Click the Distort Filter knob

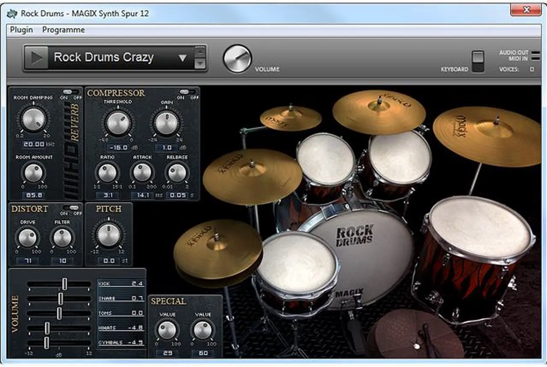62,238
